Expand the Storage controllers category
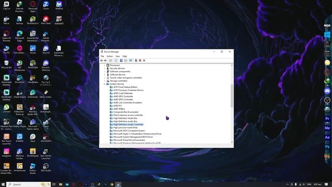332x187 pixels. click(x=105, y=81)
